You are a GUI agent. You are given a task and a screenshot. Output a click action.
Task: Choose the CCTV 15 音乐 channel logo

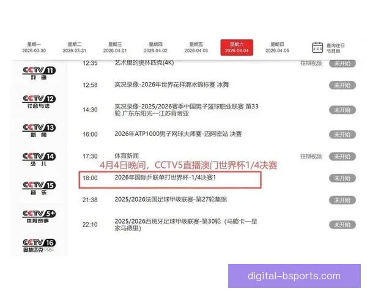pos(39,188)
